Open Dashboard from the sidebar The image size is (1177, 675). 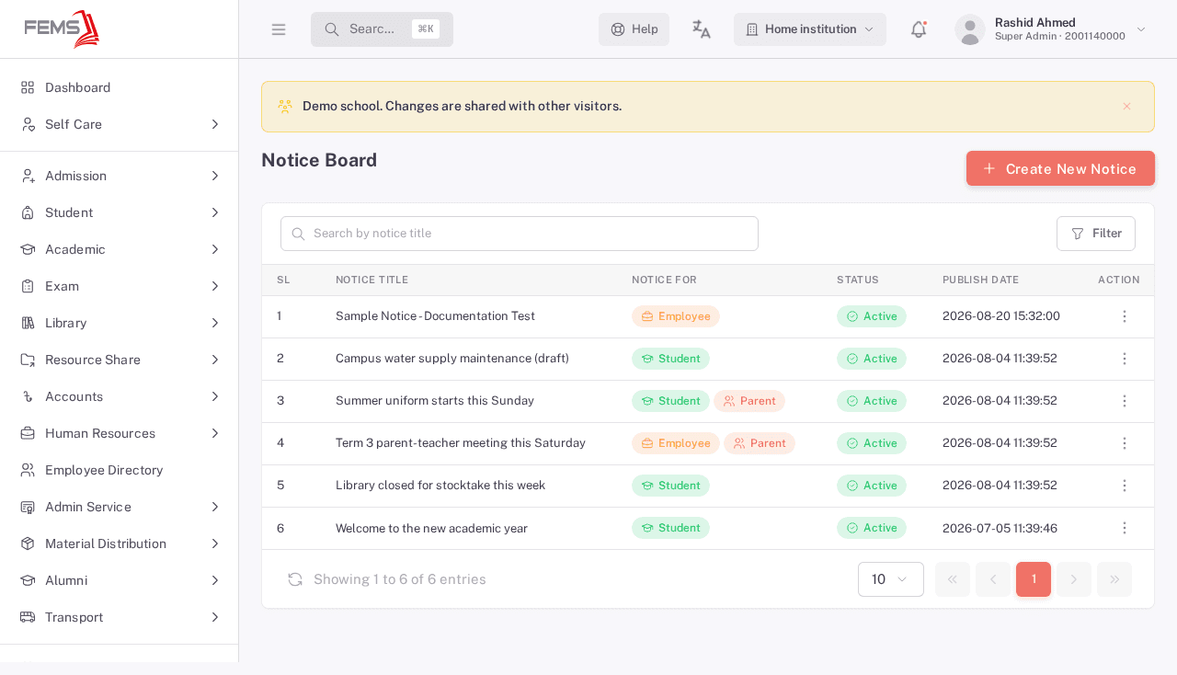click(x=120, y=87)
